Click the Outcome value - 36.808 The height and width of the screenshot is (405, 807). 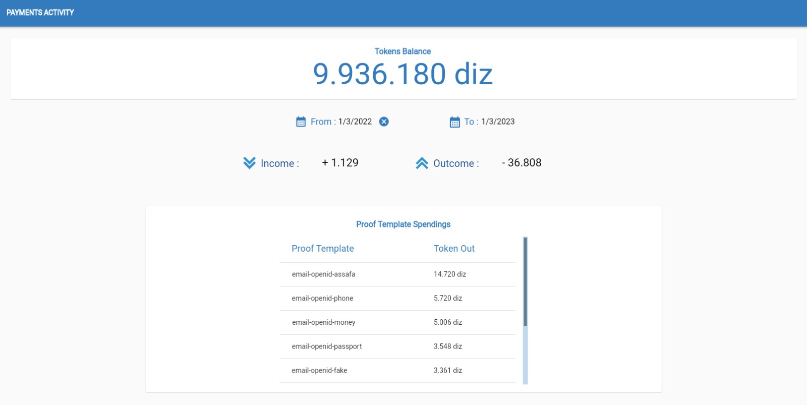[522, 163]
